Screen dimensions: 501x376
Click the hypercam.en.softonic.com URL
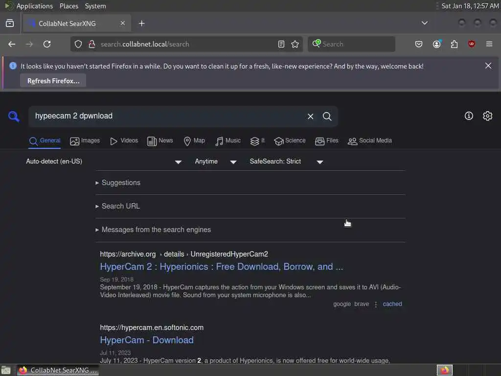[x=152, y=328]
